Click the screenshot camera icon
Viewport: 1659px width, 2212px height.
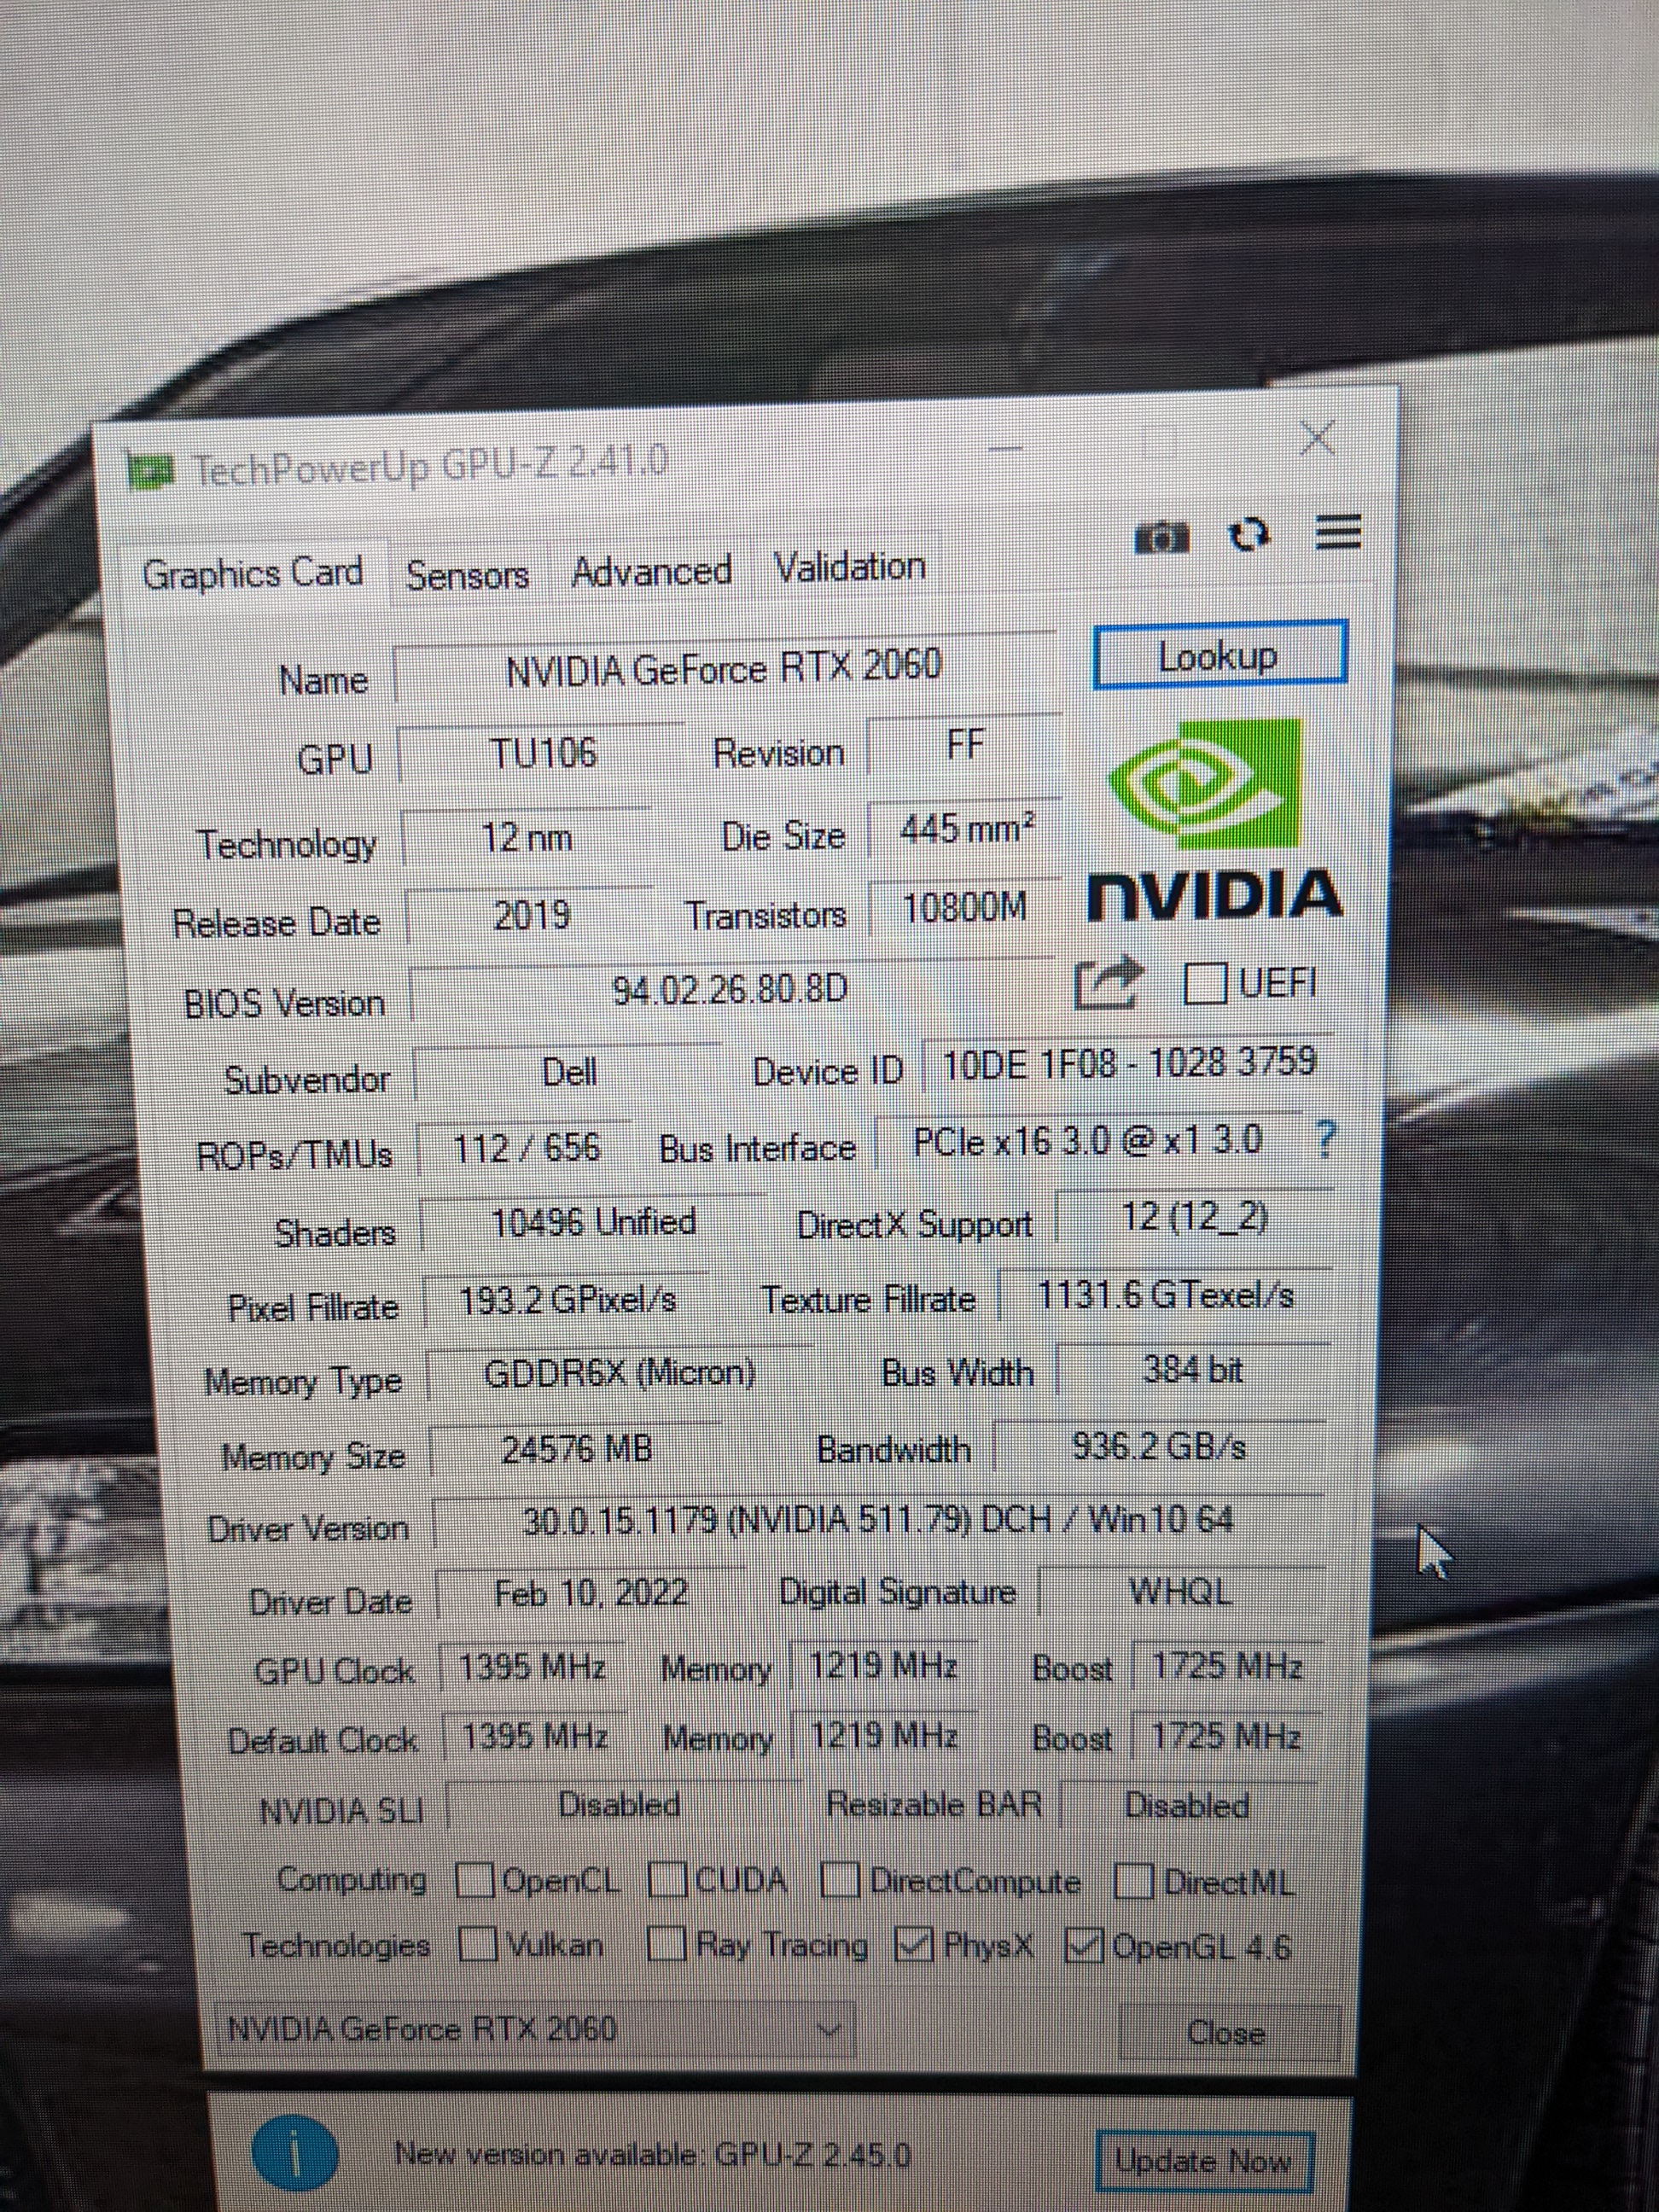click(x=1161, y=538)
